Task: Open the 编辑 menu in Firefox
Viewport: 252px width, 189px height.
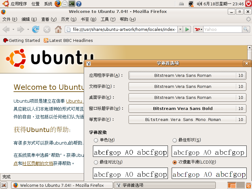Action: 29,20
